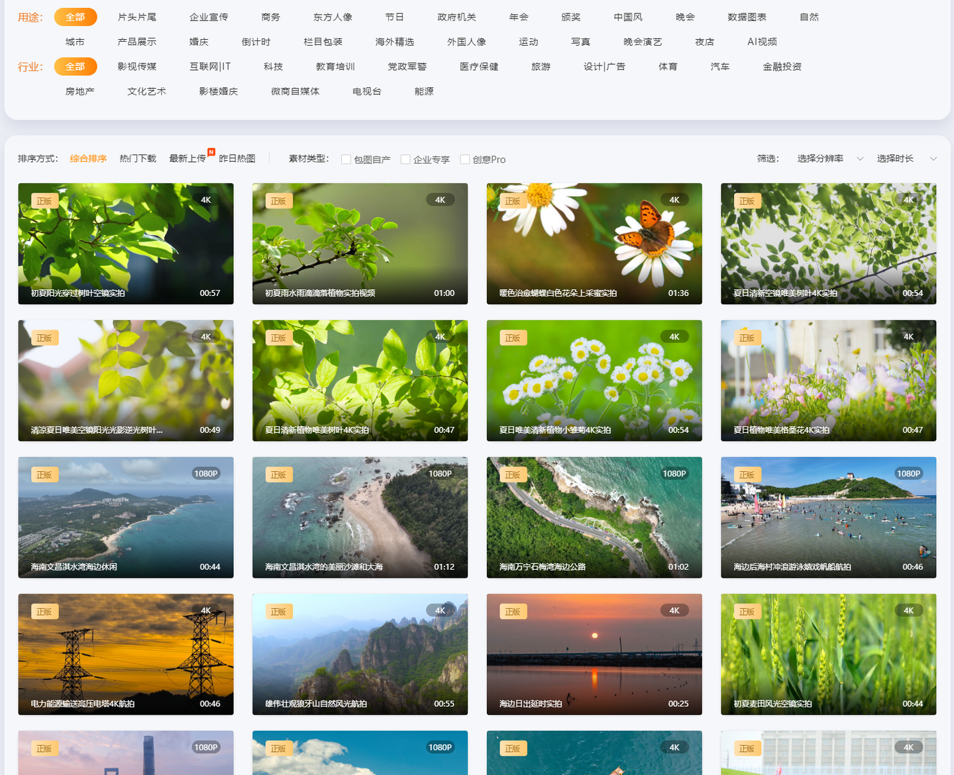The image size is (954, 775).
Task: Open the 夏日唯美清新植物小雏菊4K实拍 video
Action: point(594,381)
